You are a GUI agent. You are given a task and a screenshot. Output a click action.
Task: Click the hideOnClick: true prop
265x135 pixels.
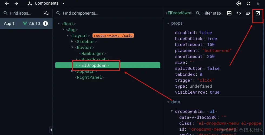(x=196, y=39)
